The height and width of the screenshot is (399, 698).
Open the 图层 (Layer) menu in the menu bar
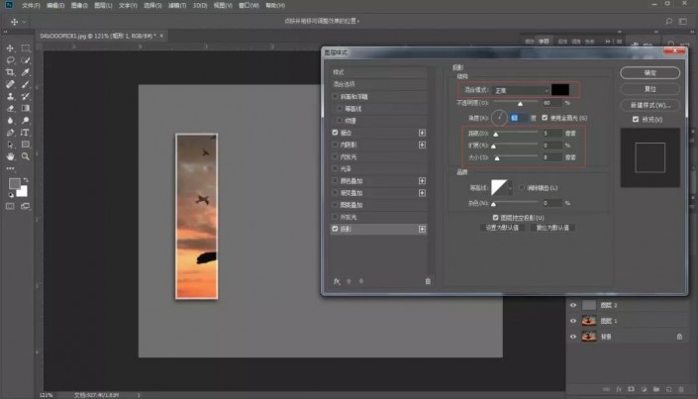coord(103,5)
